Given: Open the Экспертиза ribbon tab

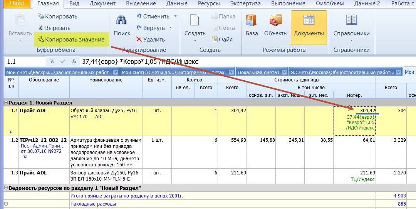Looking at the screenshot, I should (245, 4).
